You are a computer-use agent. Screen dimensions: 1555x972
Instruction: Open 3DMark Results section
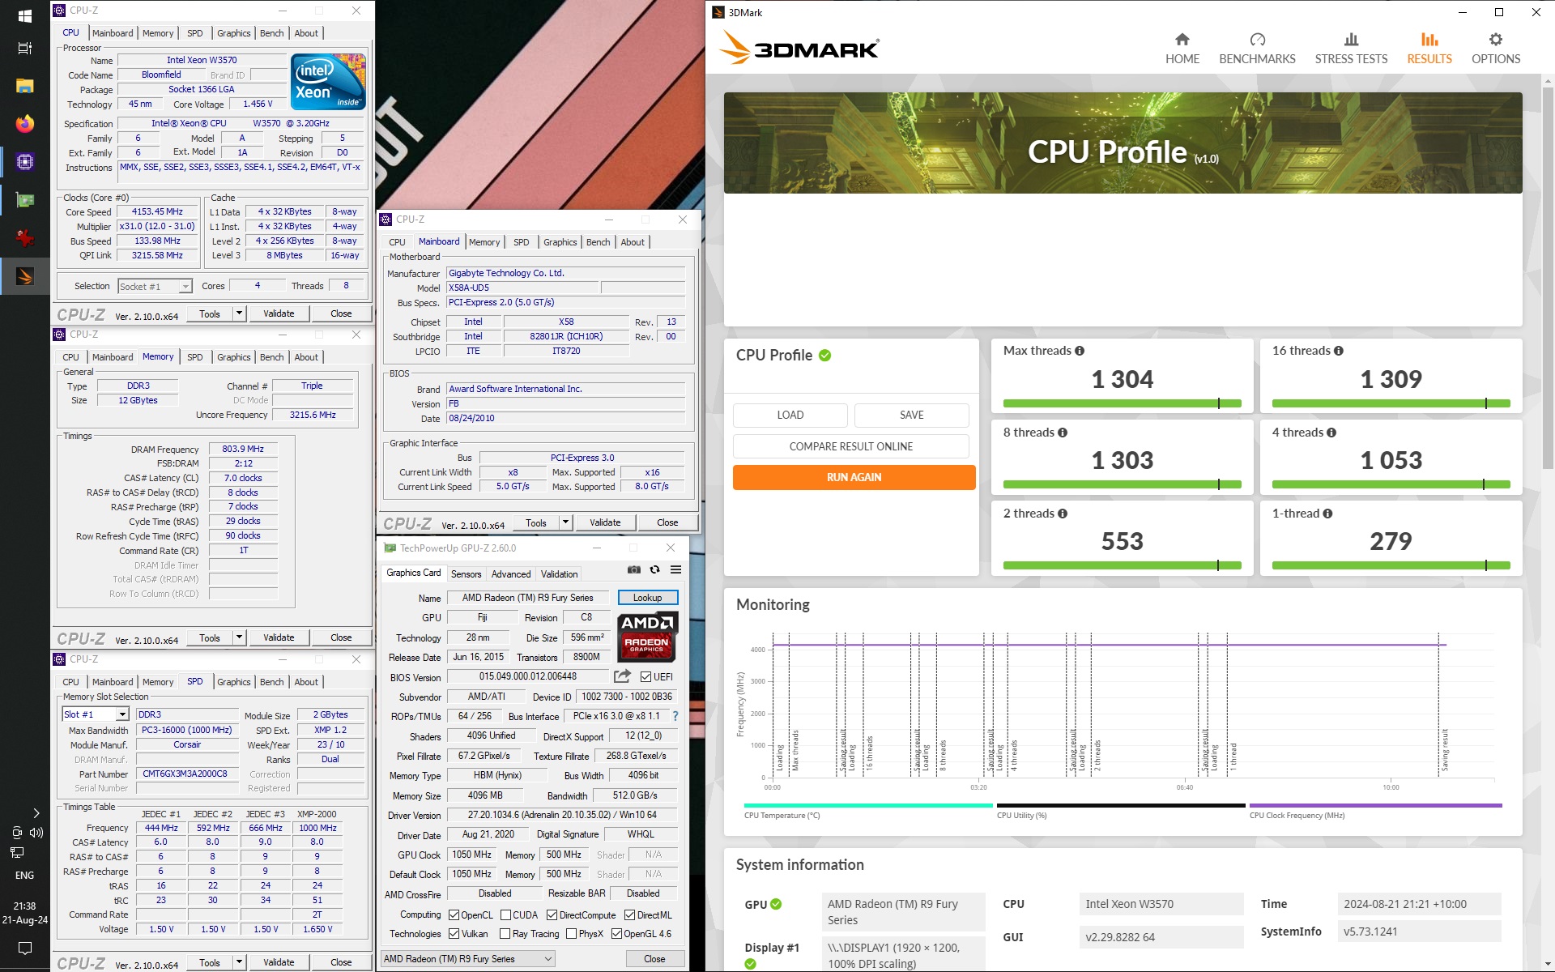[x=1429, y=49]
